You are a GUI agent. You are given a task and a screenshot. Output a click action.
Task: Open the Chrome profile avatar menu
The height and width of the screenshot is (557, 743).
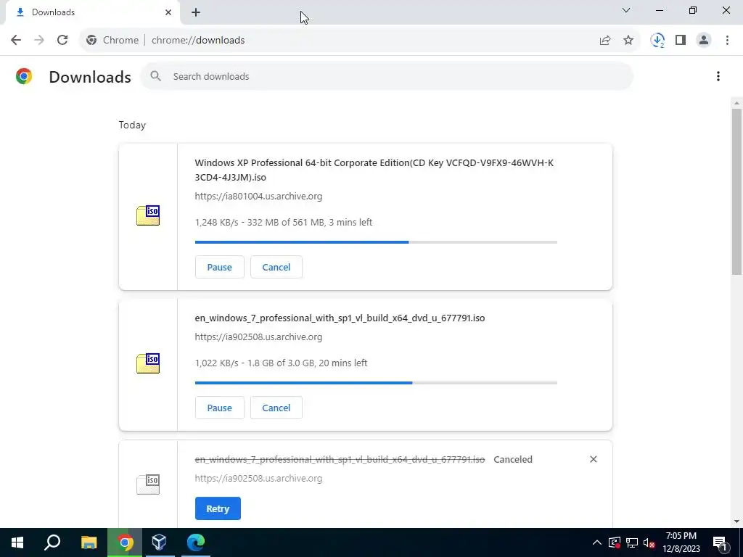[704, 41]
